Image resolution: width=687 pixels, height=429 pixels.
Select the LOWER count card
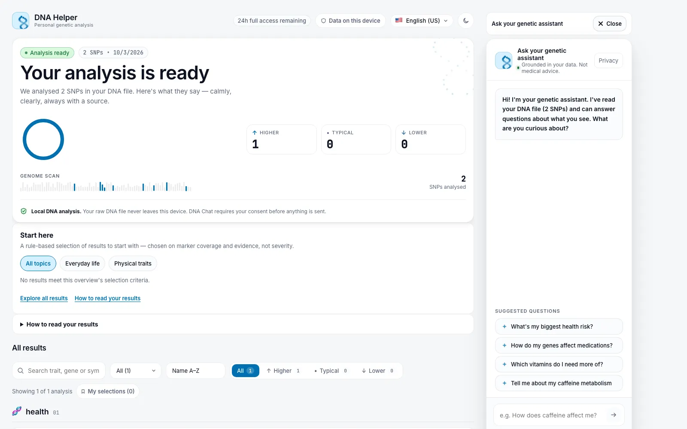431,139
